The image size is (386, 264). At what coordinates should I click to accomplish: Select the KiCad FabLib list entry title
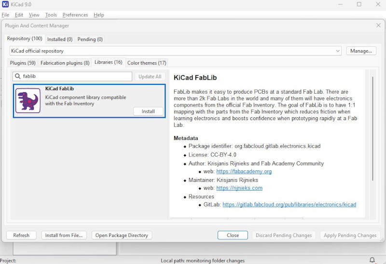click(59, 88)
